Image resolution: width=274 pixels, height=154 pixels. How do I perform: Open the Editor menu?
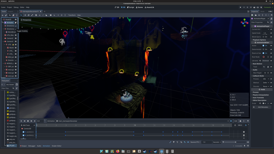(x=22, y=7)
